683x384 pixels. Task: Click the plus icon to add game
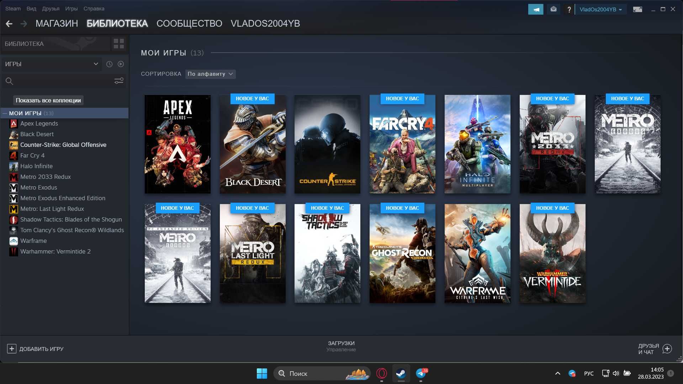12,349
